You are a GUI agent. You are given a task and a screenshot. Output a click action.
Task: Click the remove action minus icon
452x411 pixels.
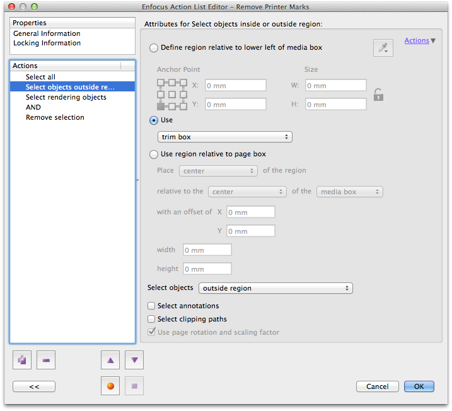(x=46, y=360)
